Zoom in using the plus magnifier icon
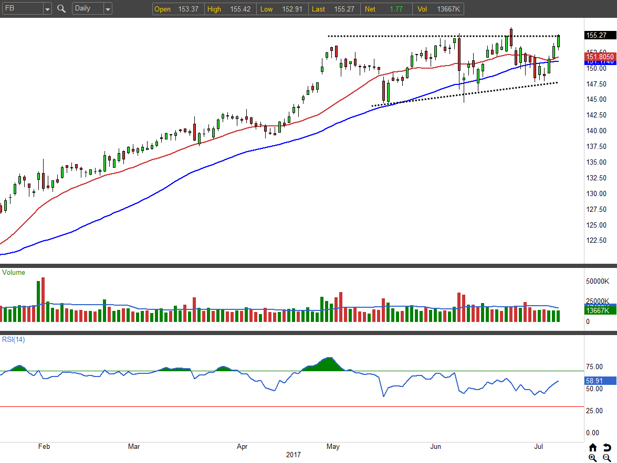Image resolution: width=617 pixels, height=463 pixels. coord(593,458)
